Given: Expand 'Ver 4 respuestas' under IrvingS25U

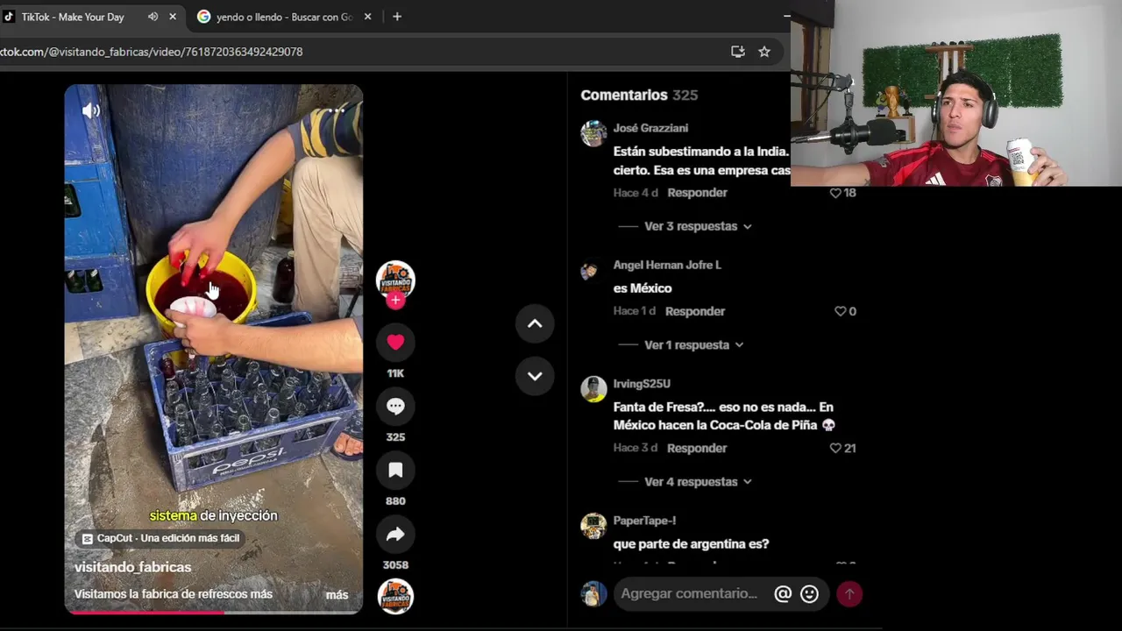Looking at the screenshot, I should pos(698,482).
